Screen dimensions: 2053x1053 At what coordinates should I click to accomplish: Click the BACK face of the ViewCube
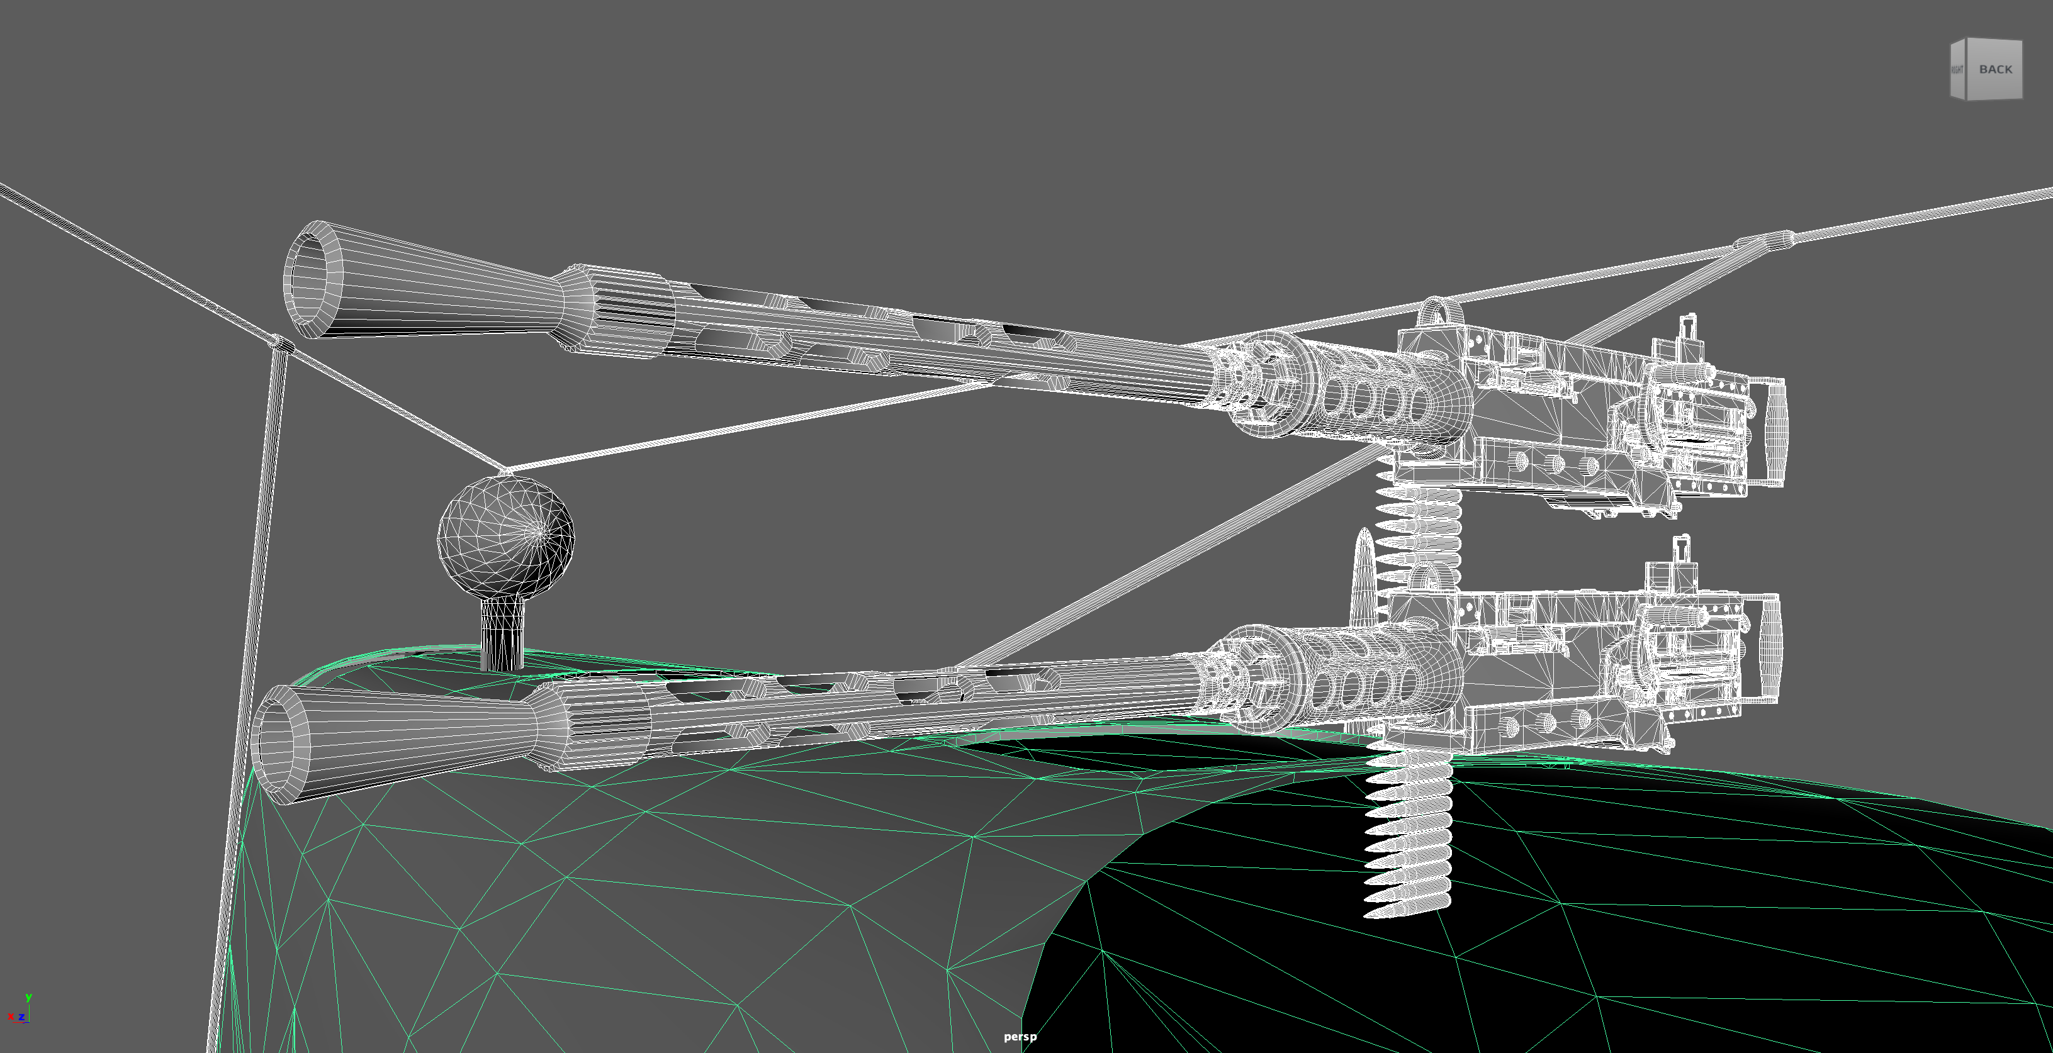(1995, 69)
